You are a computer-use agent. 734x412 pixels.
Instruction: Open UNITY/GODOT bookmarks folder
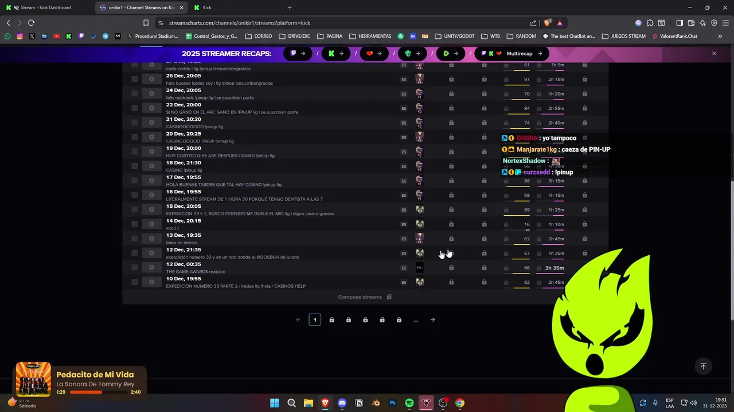tap(455, 36)
